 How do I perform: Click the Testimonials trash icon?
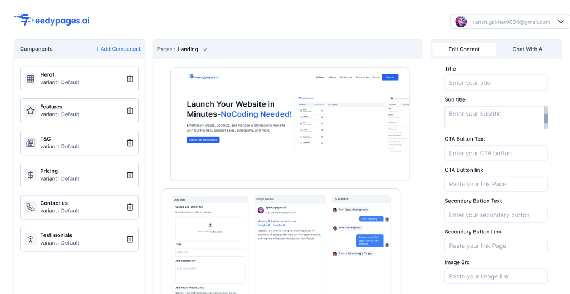pos(130,239)
